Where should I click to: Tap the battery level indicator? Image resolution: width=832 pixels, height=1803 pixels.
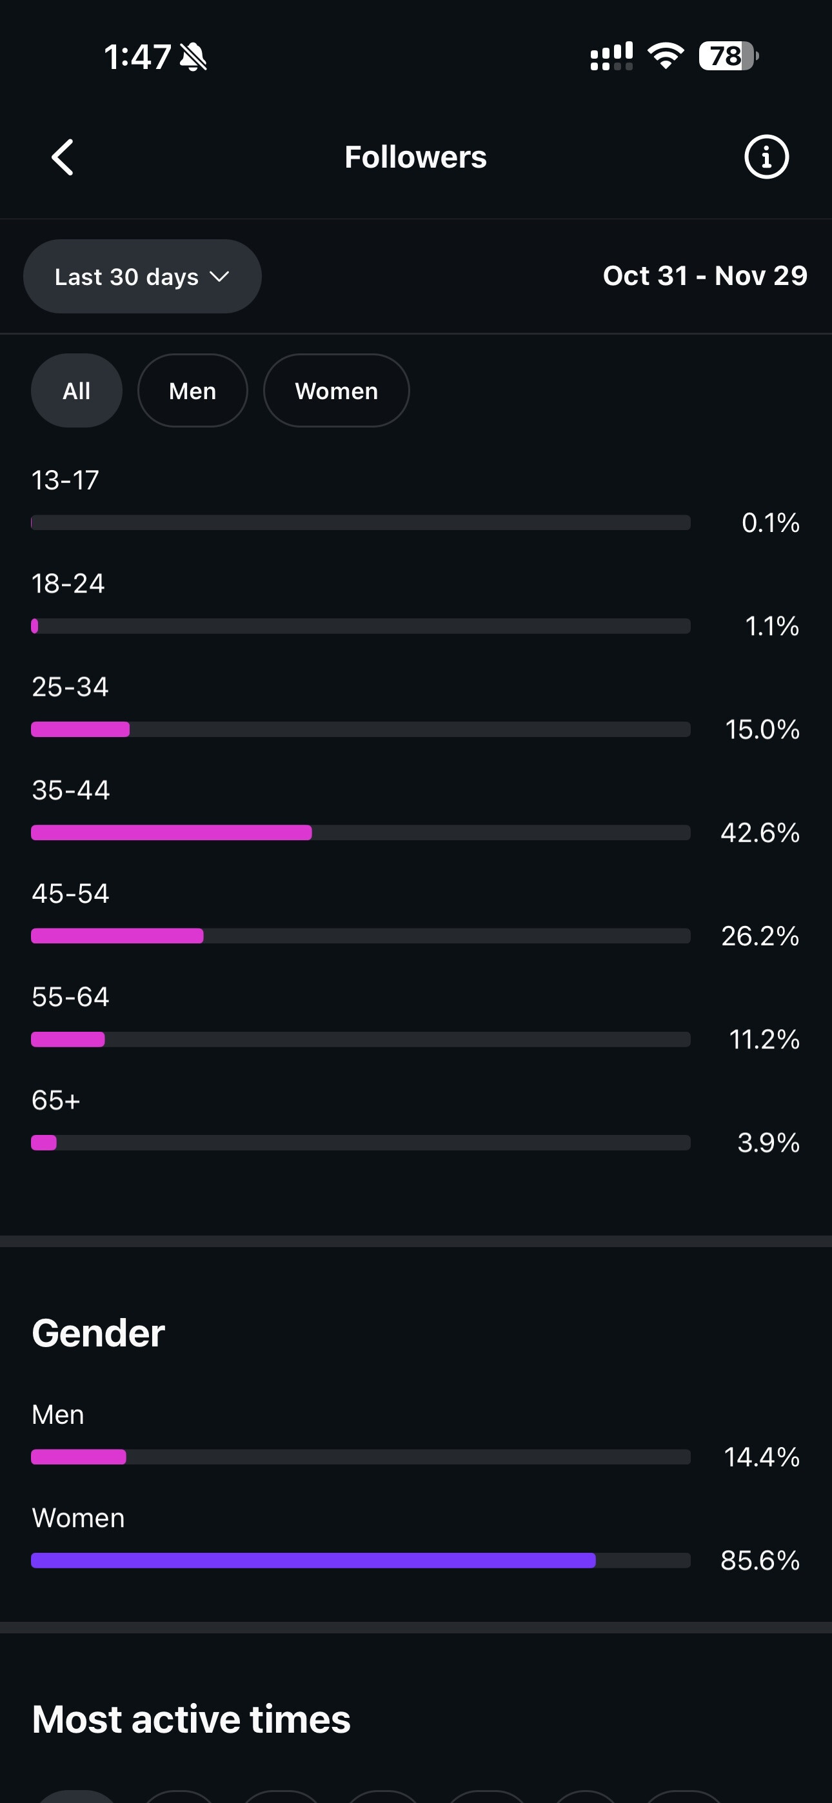pos(728,56)
